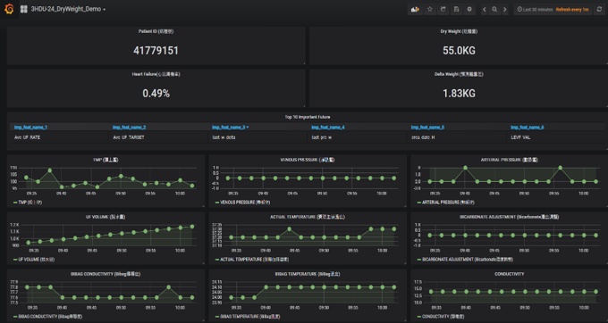
Task: Sort by imp_feat_name_6 column header
Action: (528, 128)
